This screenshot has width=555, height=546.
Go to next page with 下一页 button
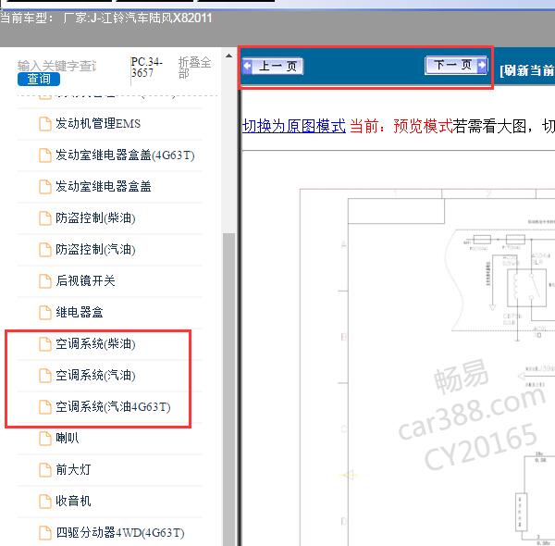click(x=456, y=65)
